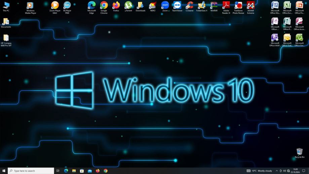The width and height of the screenshot is (309, 174).
Task: Open Microsoft Edge from the taskbar
Action: [66, 171]
